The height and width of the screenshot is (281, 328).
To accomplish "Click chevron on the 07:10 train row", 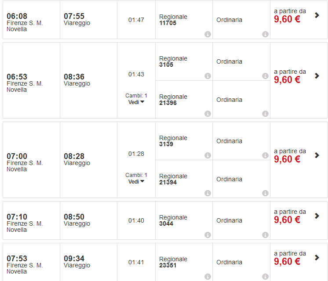I will (x=317, y=216).
